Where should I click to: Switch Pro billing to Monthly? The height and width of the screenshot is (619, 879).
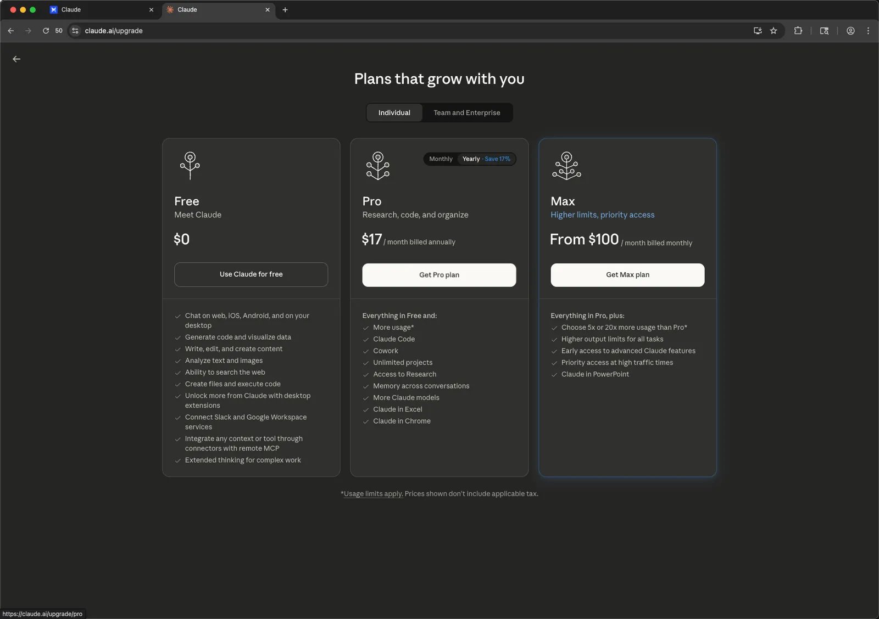coord(441,159)
